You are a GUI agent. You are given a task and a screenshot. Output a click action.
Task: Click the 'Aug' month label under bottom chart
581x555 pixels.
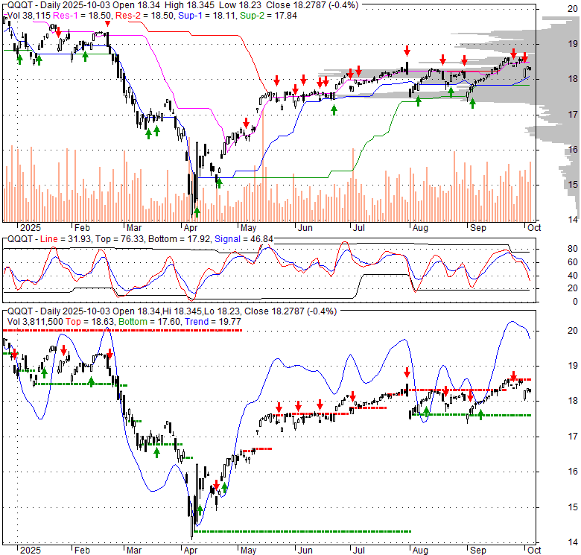click(420, 551)
